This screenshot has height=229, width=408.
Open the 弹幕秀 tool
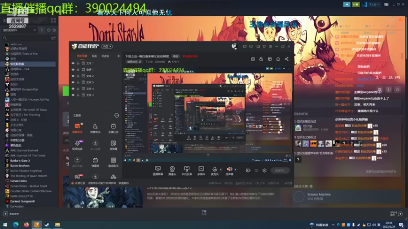pos(95,162)
